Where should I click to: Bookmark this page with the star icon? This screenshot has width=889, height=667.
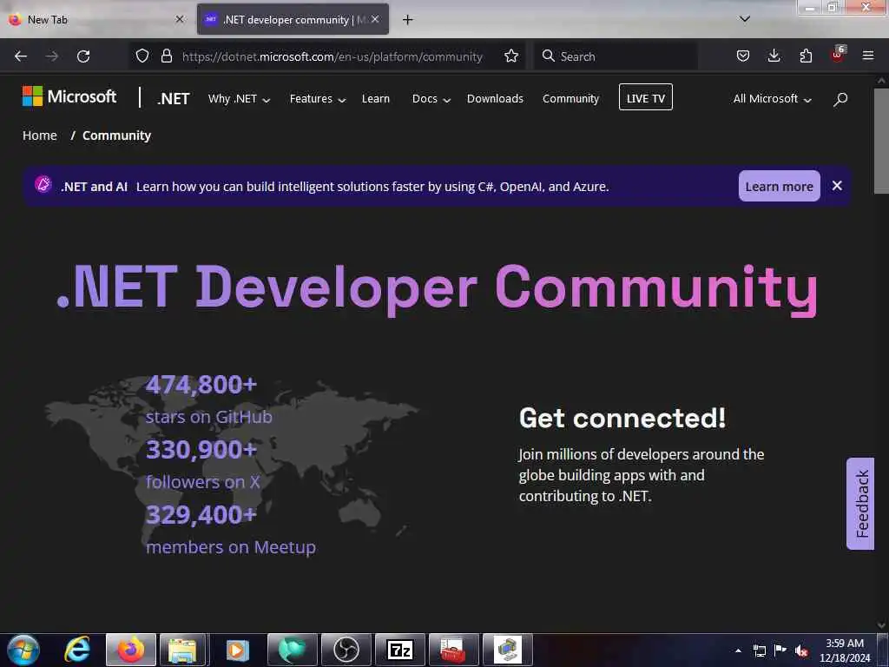[x=510, y=56]
